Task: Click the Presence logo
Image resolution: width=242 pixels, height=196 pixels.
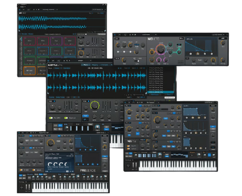Action: tap(88, 171)
